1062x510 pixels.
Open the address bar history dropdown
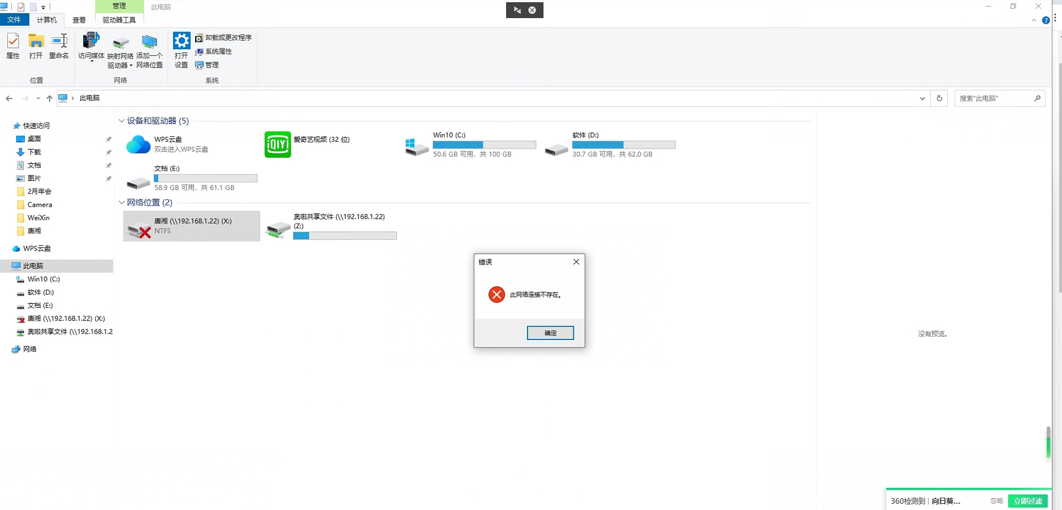pyautogui.click(x=922, y=98)
